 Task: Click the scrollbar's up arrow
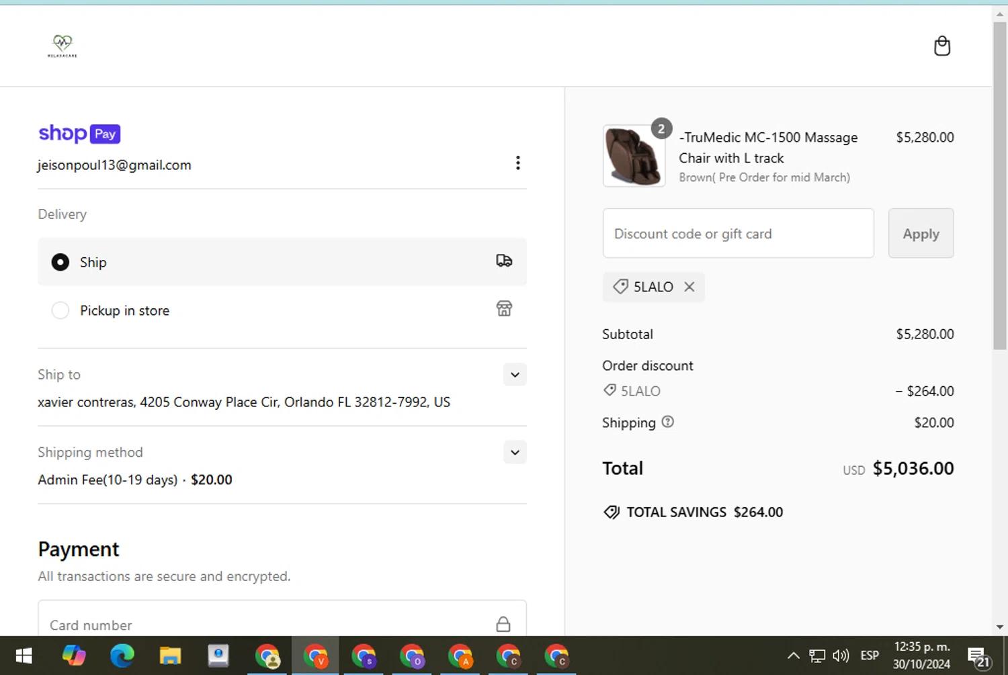tap(1000, 13)
